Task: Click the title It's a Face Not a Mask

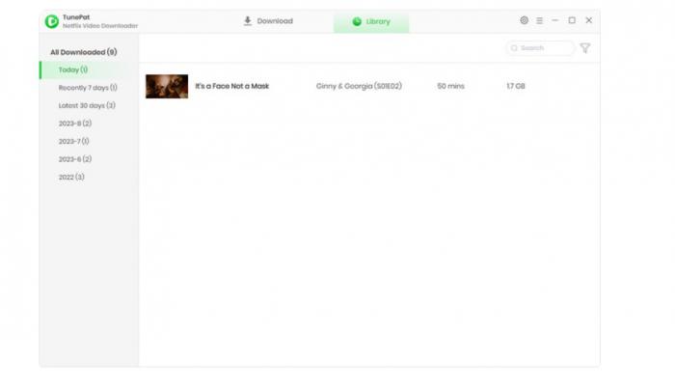Action: pos(232,86)
